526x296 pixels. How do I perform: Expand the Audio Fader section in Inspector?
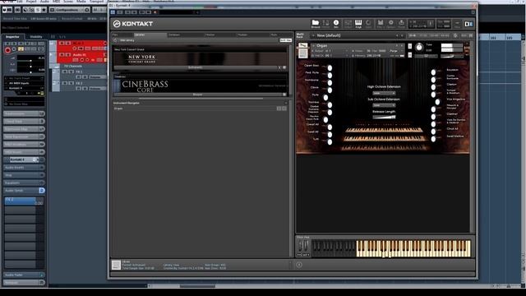coord(24,275)
